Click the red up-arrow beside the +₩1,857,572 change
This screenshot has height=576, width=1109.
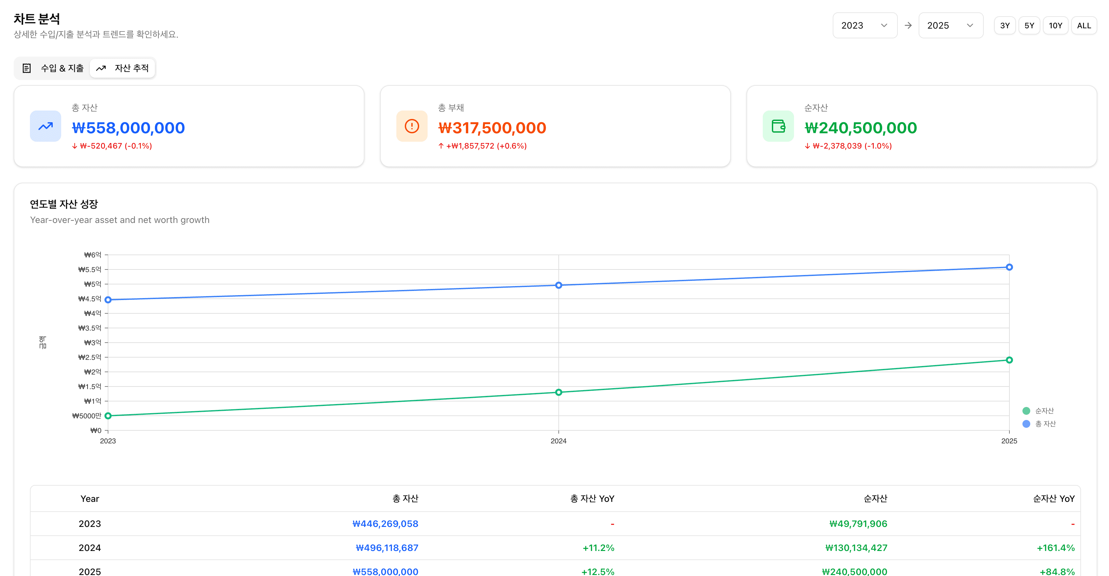pos(441,146)
